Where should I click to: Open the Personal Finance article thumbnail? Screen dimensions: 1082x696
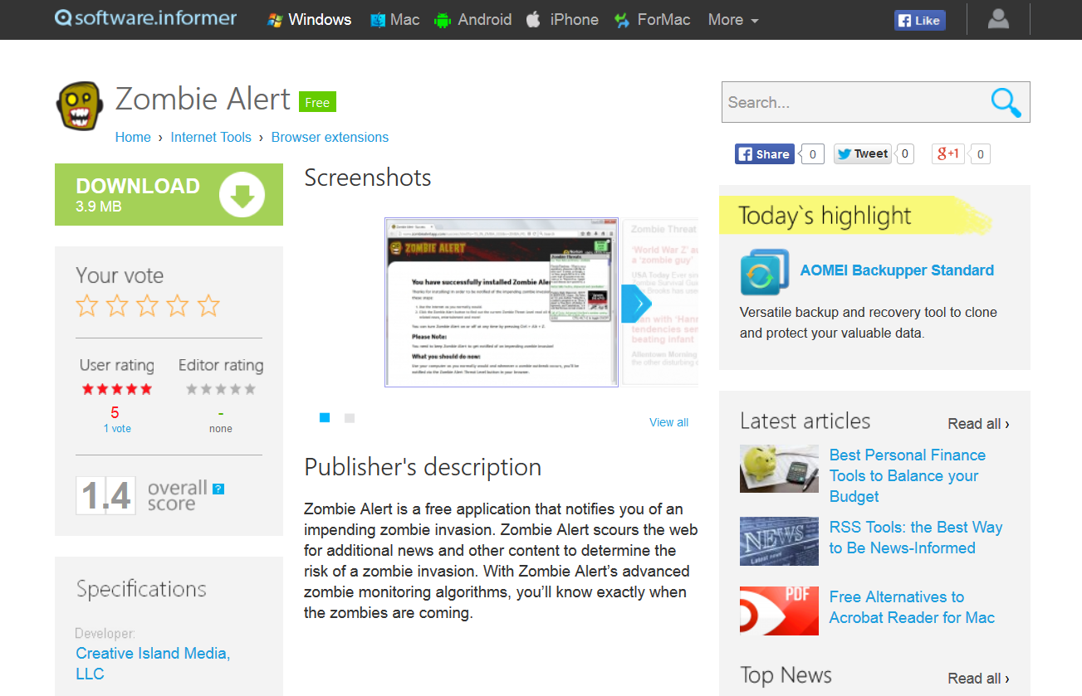(x=779, y=469)
